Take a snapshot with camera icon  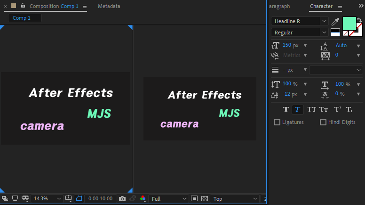pyautogui.click(x=122, y=199)
